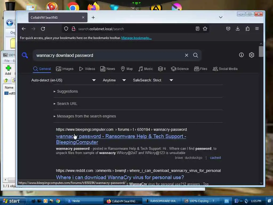Clear the search query with X
Screen dimensions: 273x205
point(186,55)
